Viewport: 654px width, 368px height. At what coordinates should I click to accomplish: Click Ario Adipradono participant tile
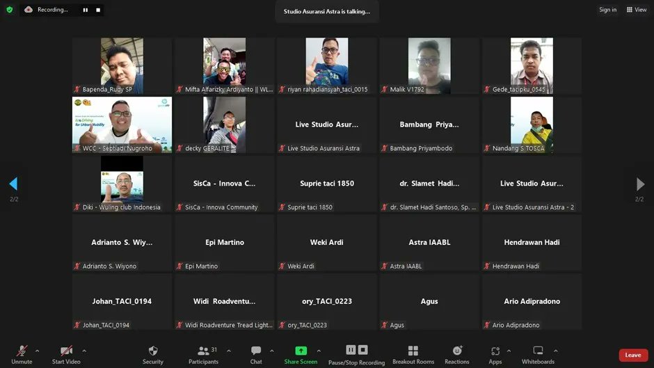[x=532, y=301]
